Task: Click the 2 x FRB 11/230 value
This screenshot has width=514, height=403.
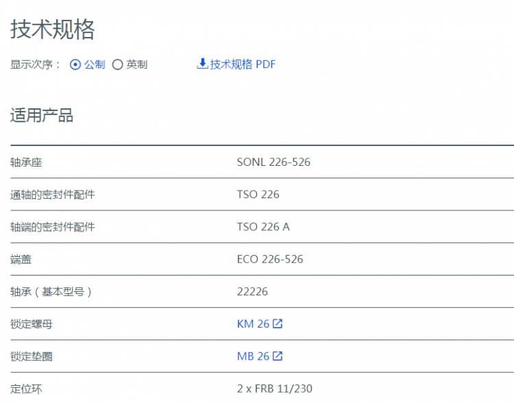Action: [x=274, y=389]
